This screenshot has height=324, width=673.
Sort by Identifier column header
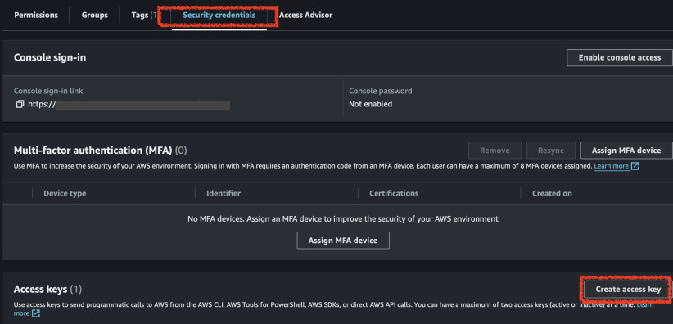[224, 193]
